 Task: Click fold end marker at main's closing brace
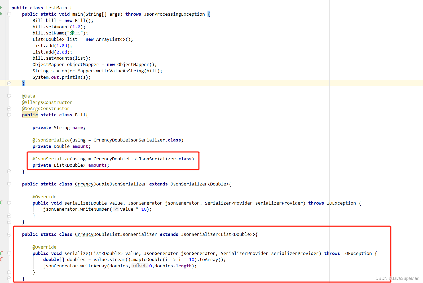click(x=9, y=83)
